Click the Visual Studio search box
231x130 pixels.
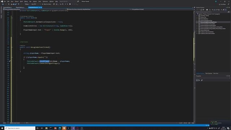[69, 1]
